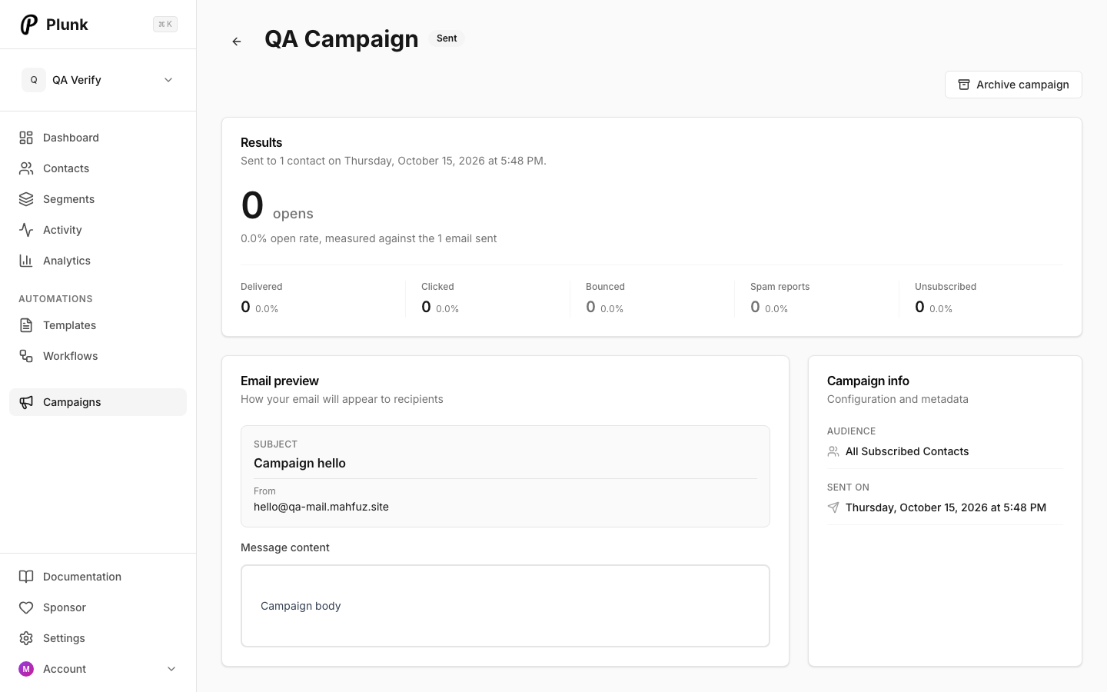Viewport: 1107px width, 692px height.
Task: Click the Contacts people icon
Action: tap(26, 168)
